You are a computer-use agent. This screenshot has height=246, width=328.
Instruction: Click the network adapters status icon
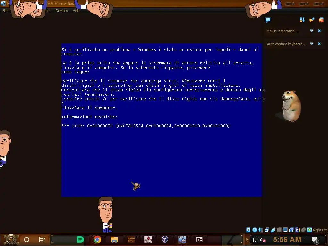(x=267, y=230)
